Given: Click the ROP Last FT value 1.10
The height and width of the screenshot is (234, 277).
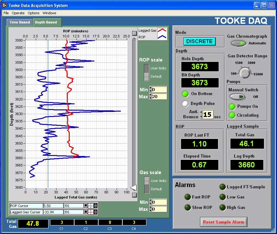Looking at the screenshot, I should click(x=199, y=144).
